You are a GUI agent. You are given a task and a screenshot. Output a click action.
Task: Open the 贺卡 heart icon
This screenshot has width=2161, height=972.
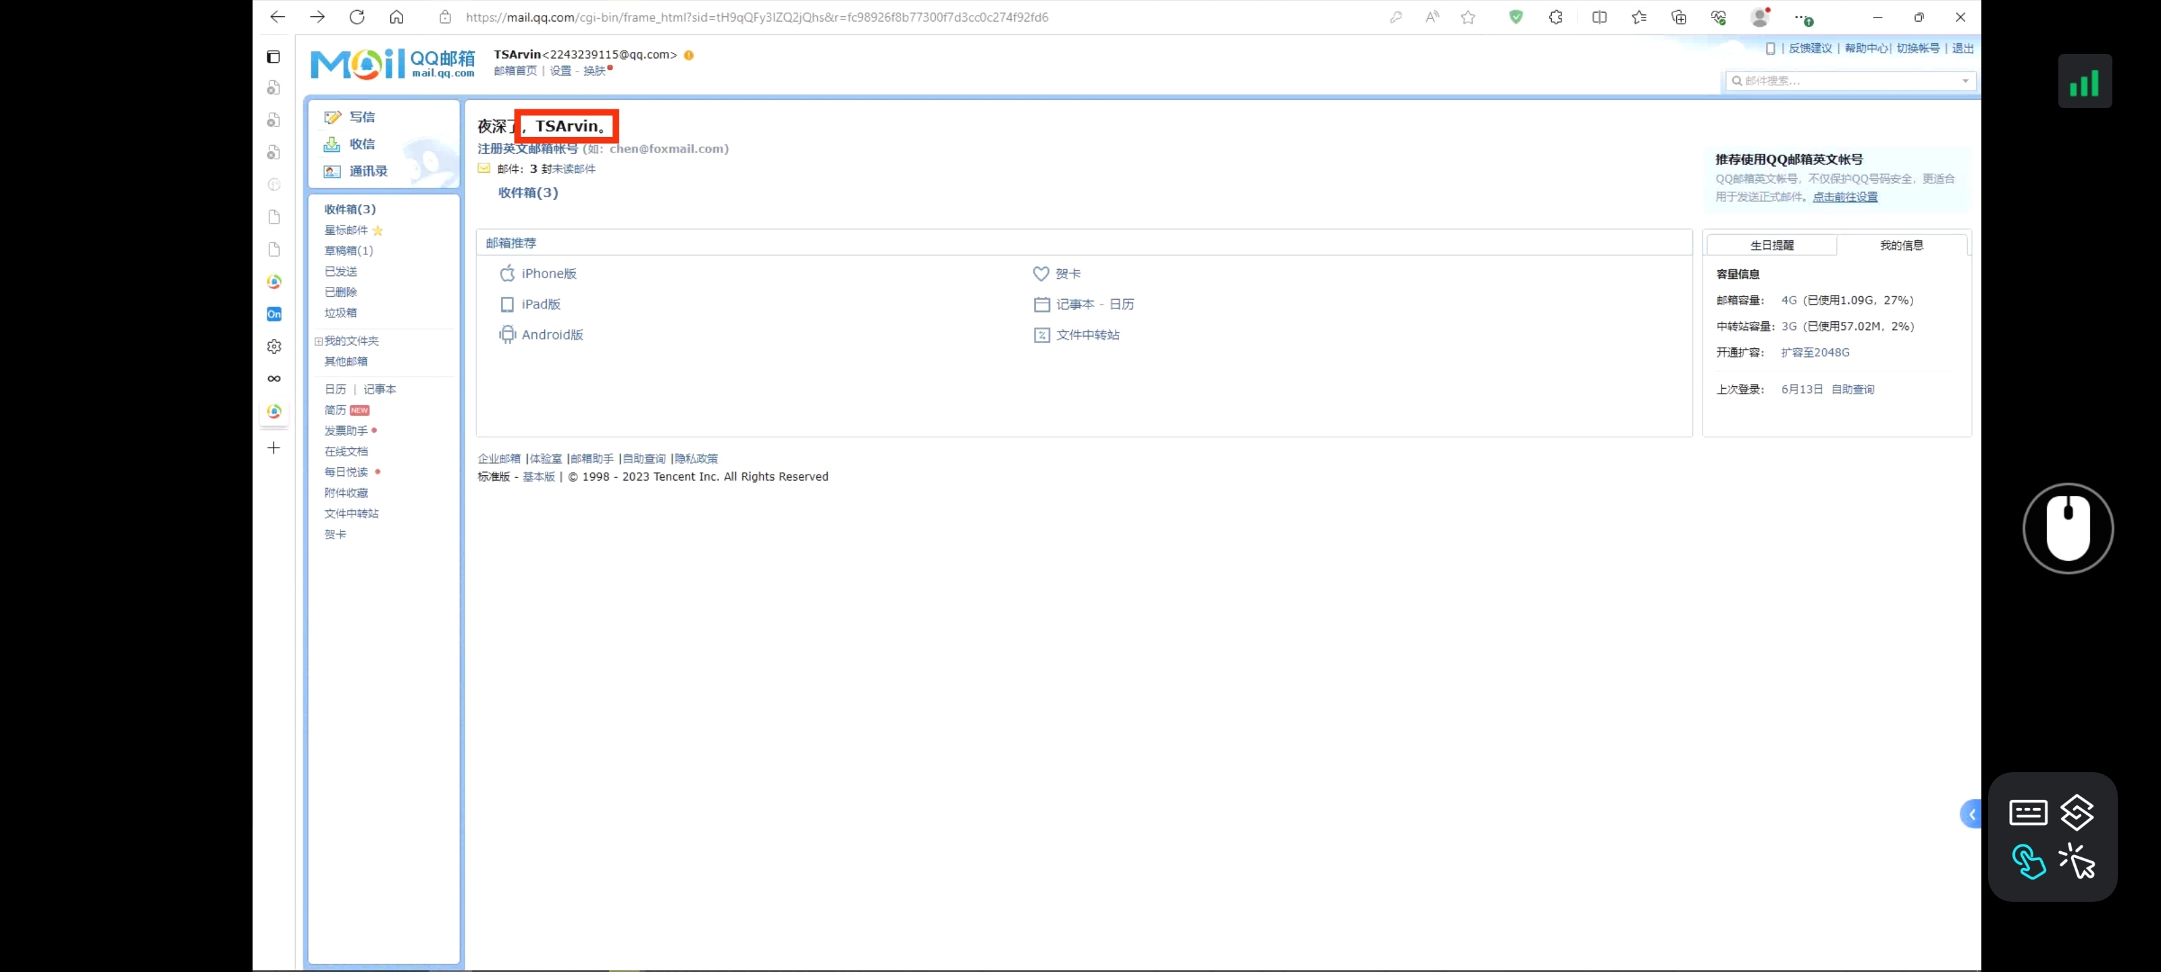[x=1040, y=273]
